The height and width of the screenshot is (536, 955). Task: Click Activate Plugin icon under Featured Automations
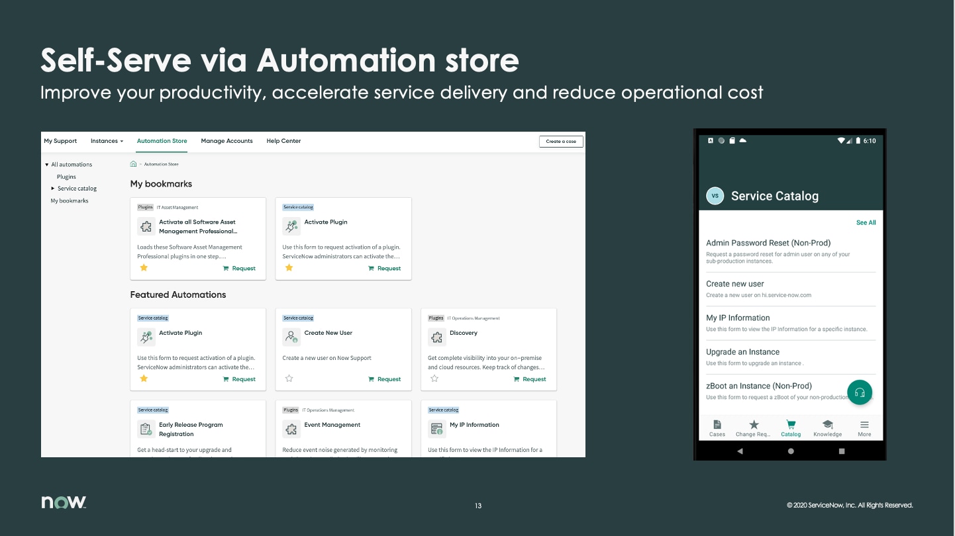pos(146,337)
